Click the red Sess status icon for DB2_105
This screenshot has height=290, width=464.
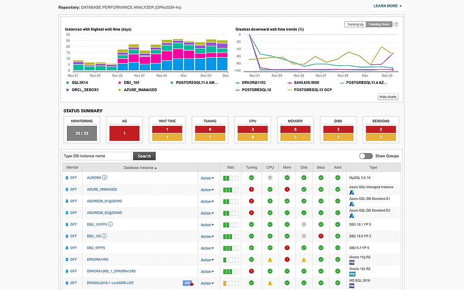coord(321,236)
